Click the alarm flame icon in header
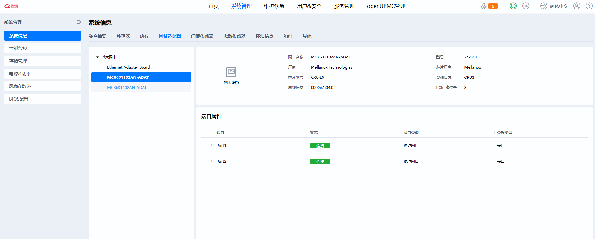The width and height of the screenshot is (595, 239). click(x=483, y=6)
